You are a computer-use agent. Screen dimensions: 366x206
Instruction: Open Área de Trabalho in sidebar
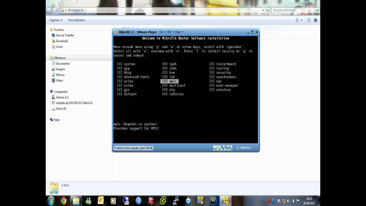click(x=65, y=35)
